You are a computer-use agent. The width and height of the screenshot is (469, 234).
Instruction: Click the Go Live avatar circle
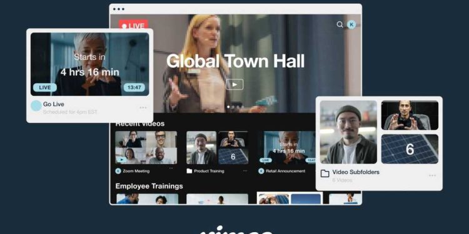[x=36, y=105]
